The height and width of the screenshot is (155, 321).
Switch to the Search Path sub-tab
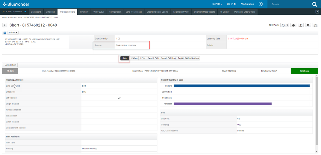(x=154, y=58)
